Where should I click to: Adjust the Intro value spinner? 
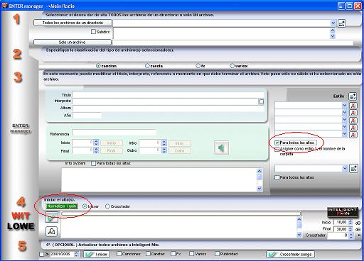coord(164,143)
